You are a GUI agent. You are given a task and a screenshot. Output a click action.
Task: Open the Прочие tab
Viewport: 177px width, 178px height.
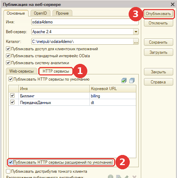click(62, 13)
